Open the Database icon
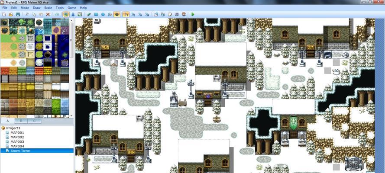 tap(155, 14)
